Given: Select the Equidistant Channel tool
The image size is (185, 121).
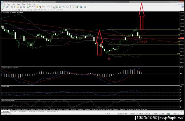Looking at the screenshot, I should click(19, 10).
